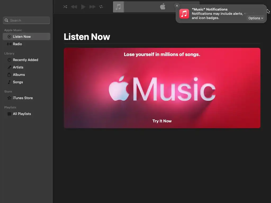
Task: Toggle shuffle playback
Action: coord(65,7)
